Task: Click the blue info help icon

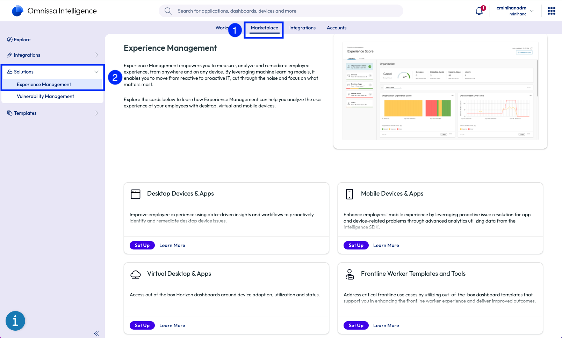Action: [x=15, y=321]
